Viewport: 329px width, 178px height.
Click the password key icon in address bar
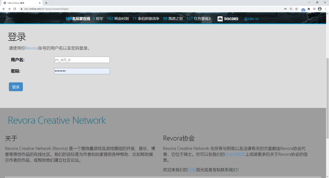click(285, 9)
